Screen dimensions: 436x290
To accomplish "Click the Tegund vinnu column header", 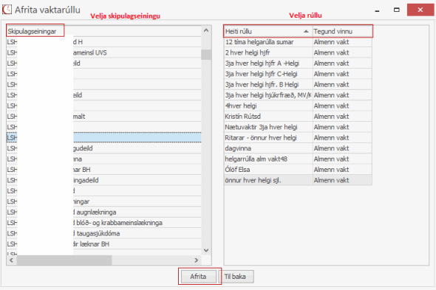I will [x=342, y=32].
